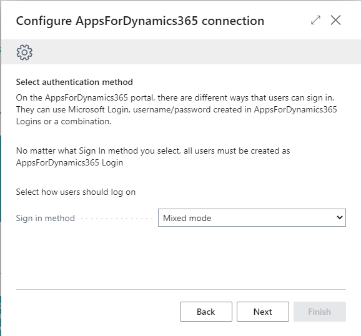
Task: Click the chevron arrow in the Mixed mode combo box
Action: [x=340, y=217]
